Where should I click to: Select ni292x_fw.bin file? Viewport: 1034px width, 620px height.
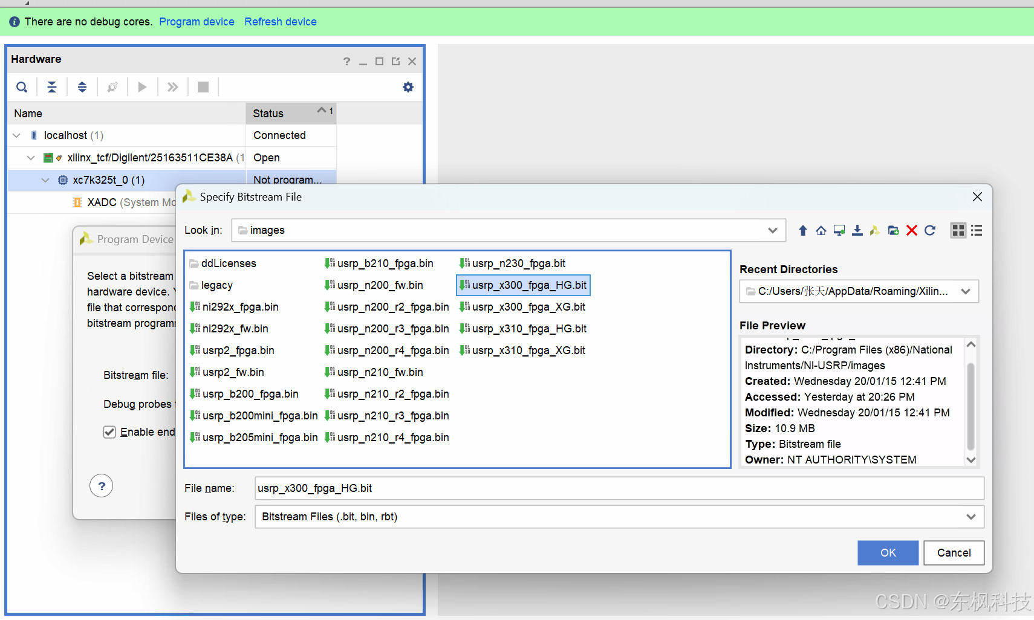229,329
